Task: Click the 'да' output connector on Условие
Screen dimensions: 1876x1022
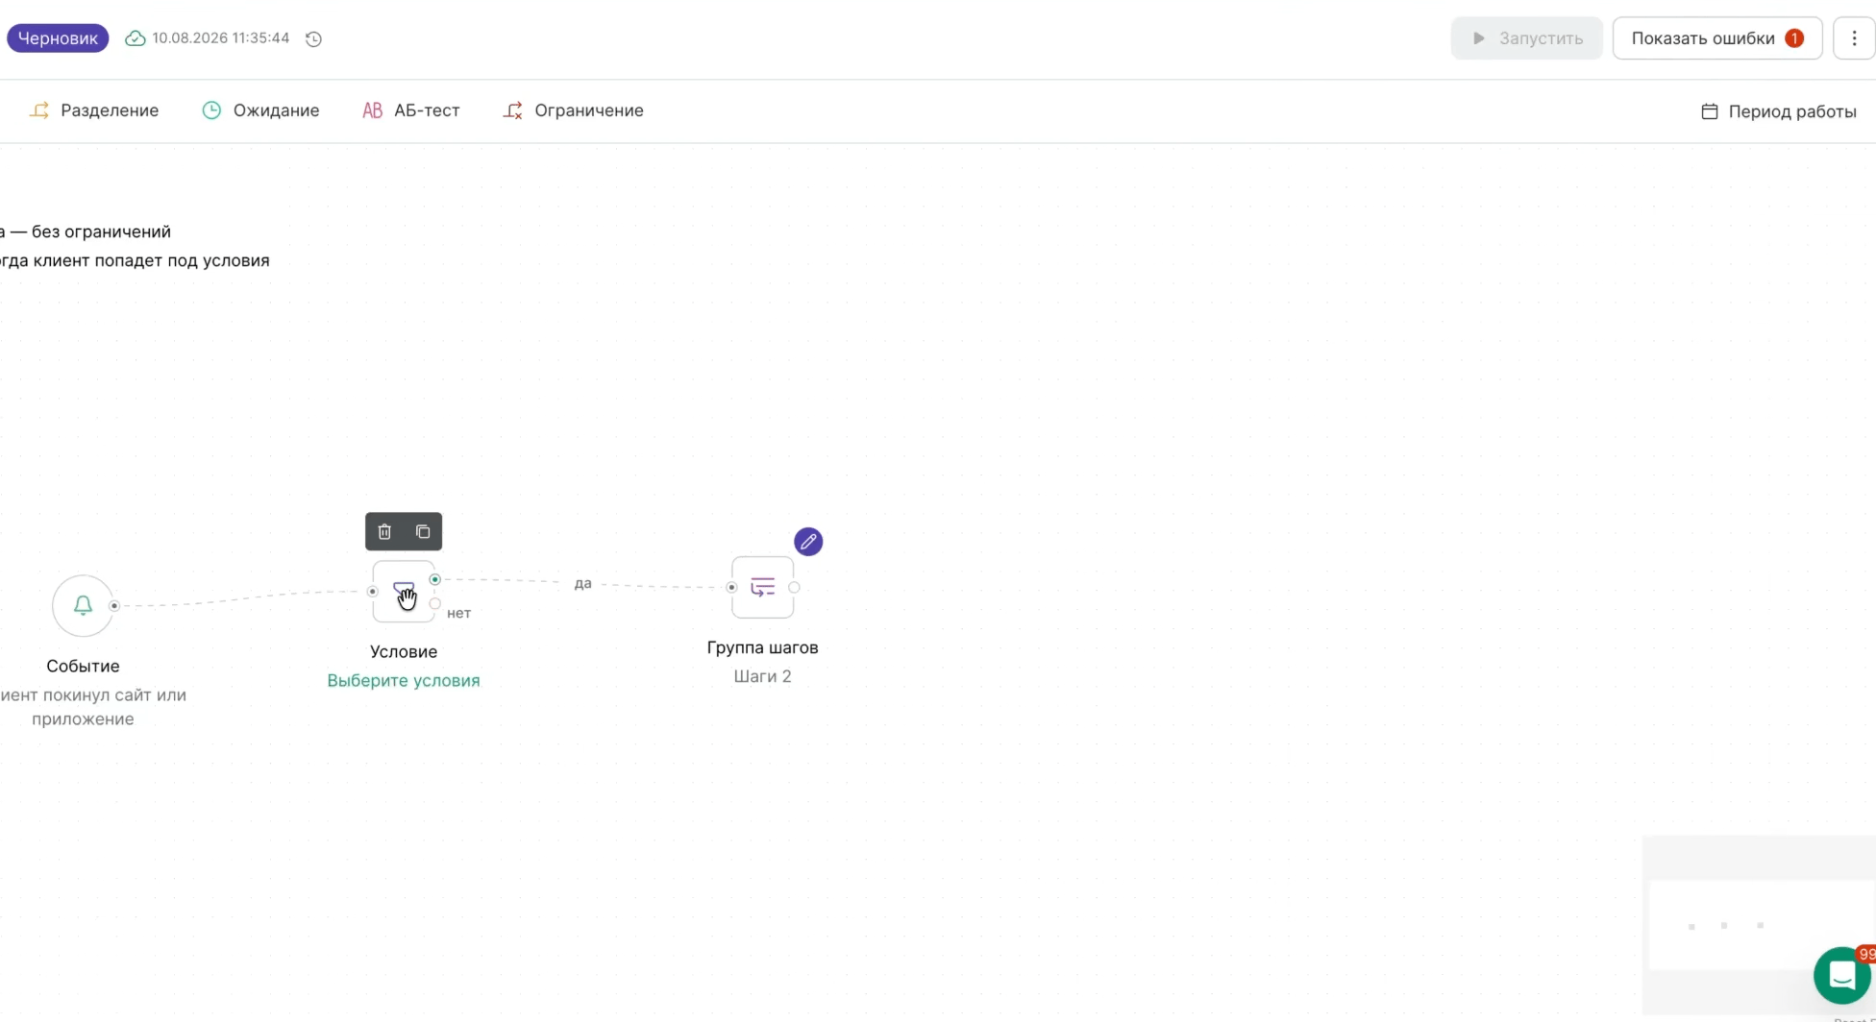Action: coord(435,579)
